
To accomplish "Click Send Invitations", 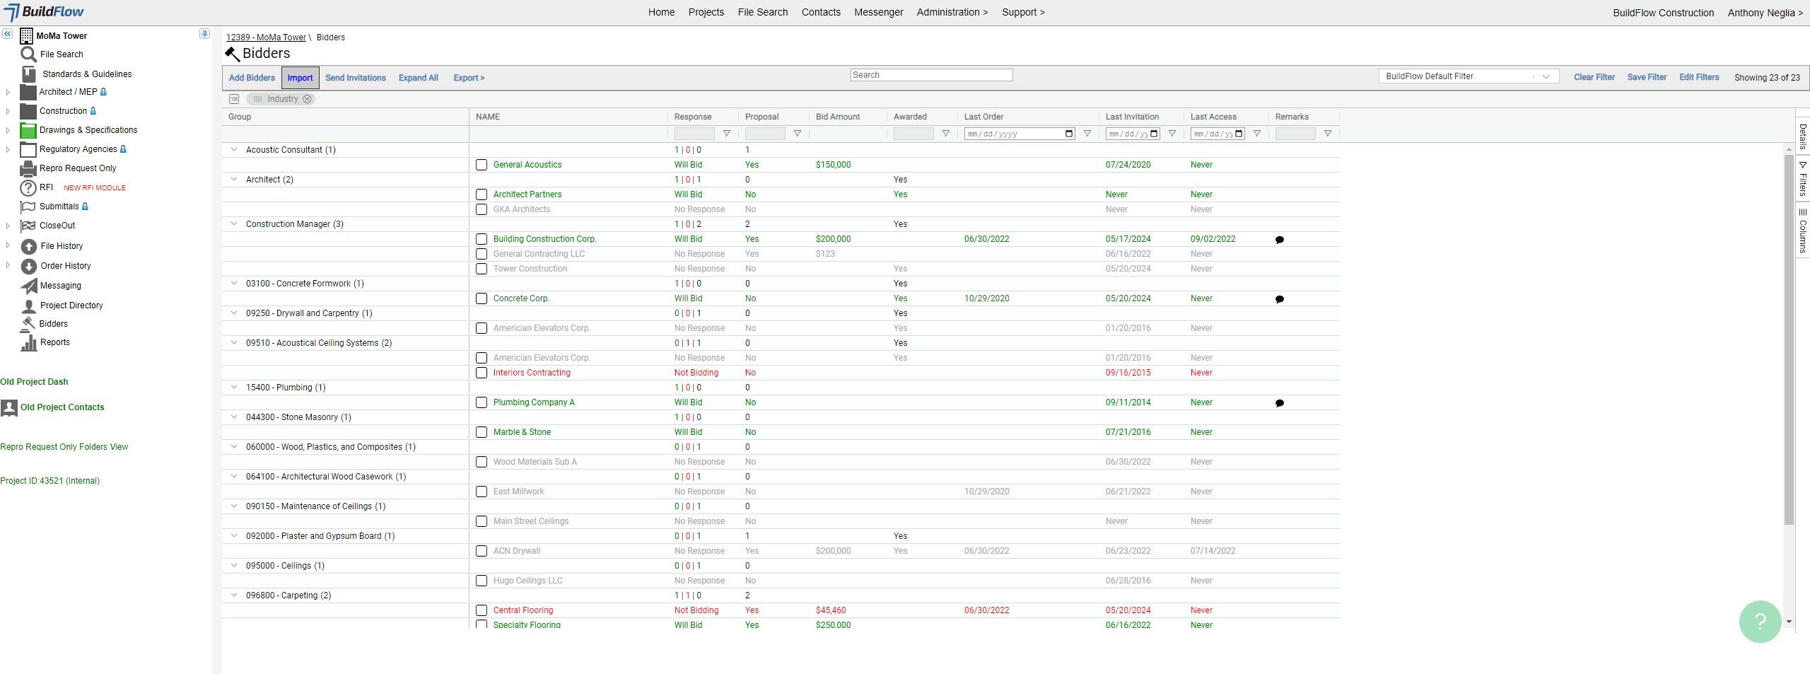I will click(x=356, y=78).
